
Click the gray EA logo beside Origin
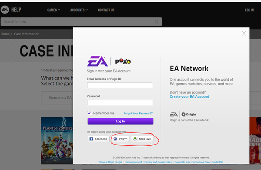tap(174, 114)
